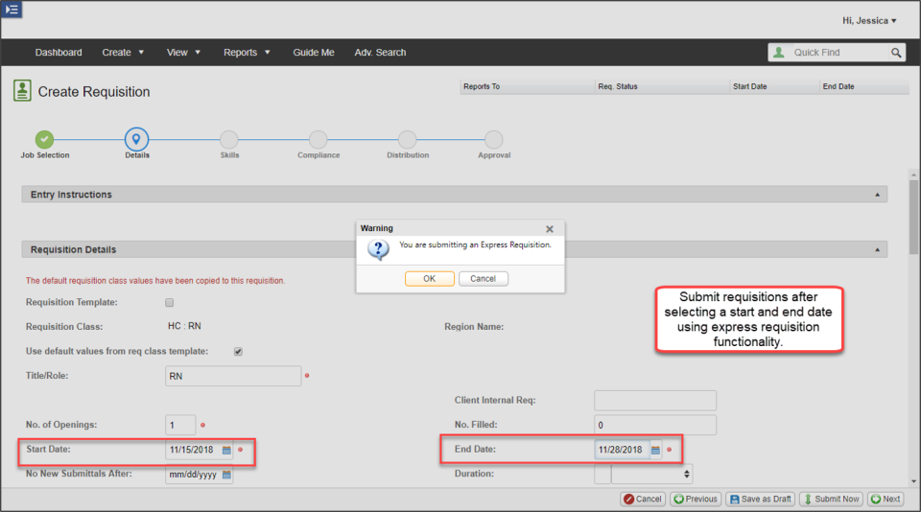
Task: Close the Warning dialog with X
Action: 549,229
